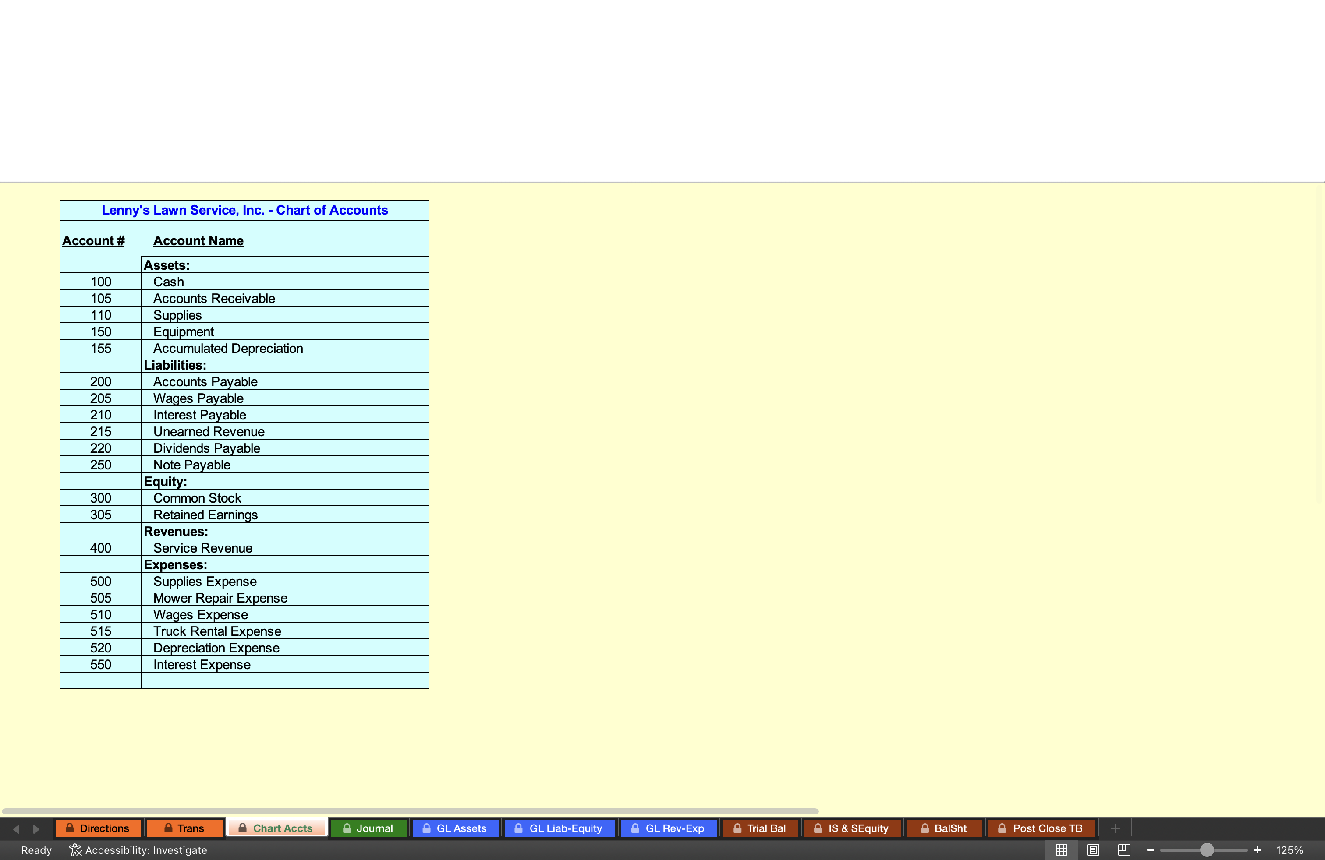Zoom in with the plus icon

pos(1258,849)
